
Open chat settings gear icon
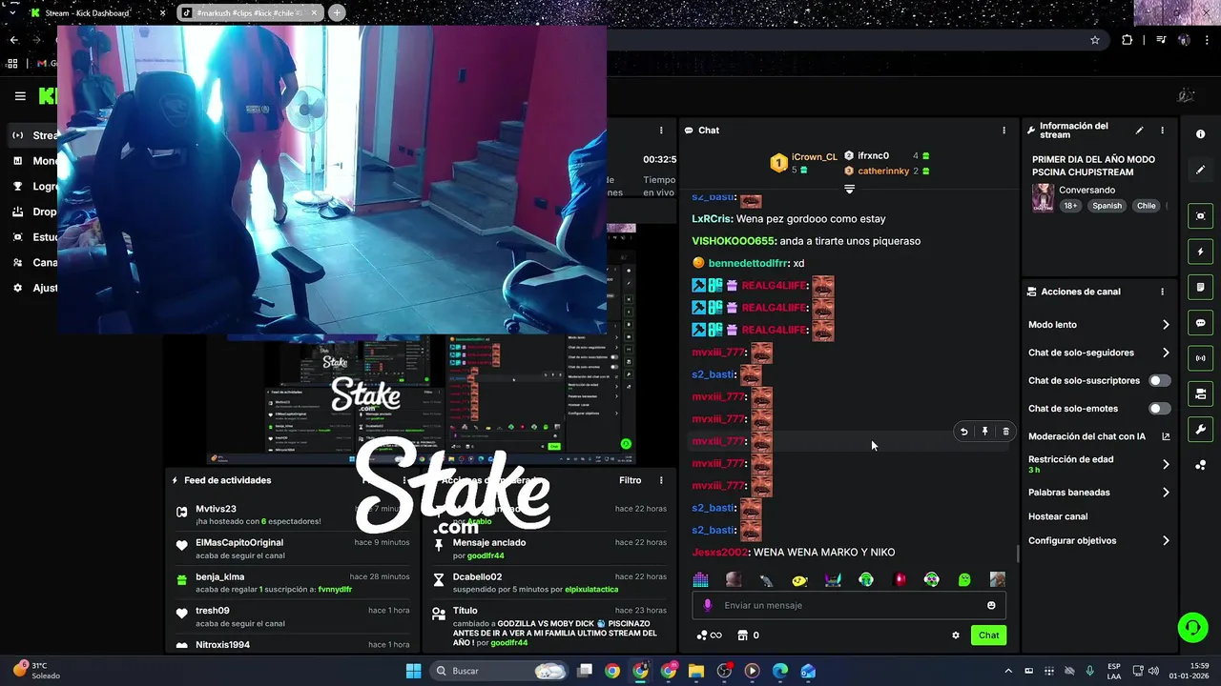(956, 636)
